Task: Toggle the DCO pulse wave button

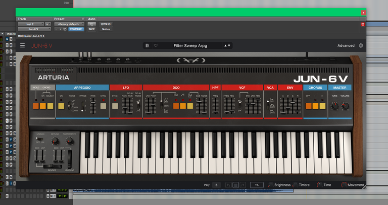Action: pos(176,106)
